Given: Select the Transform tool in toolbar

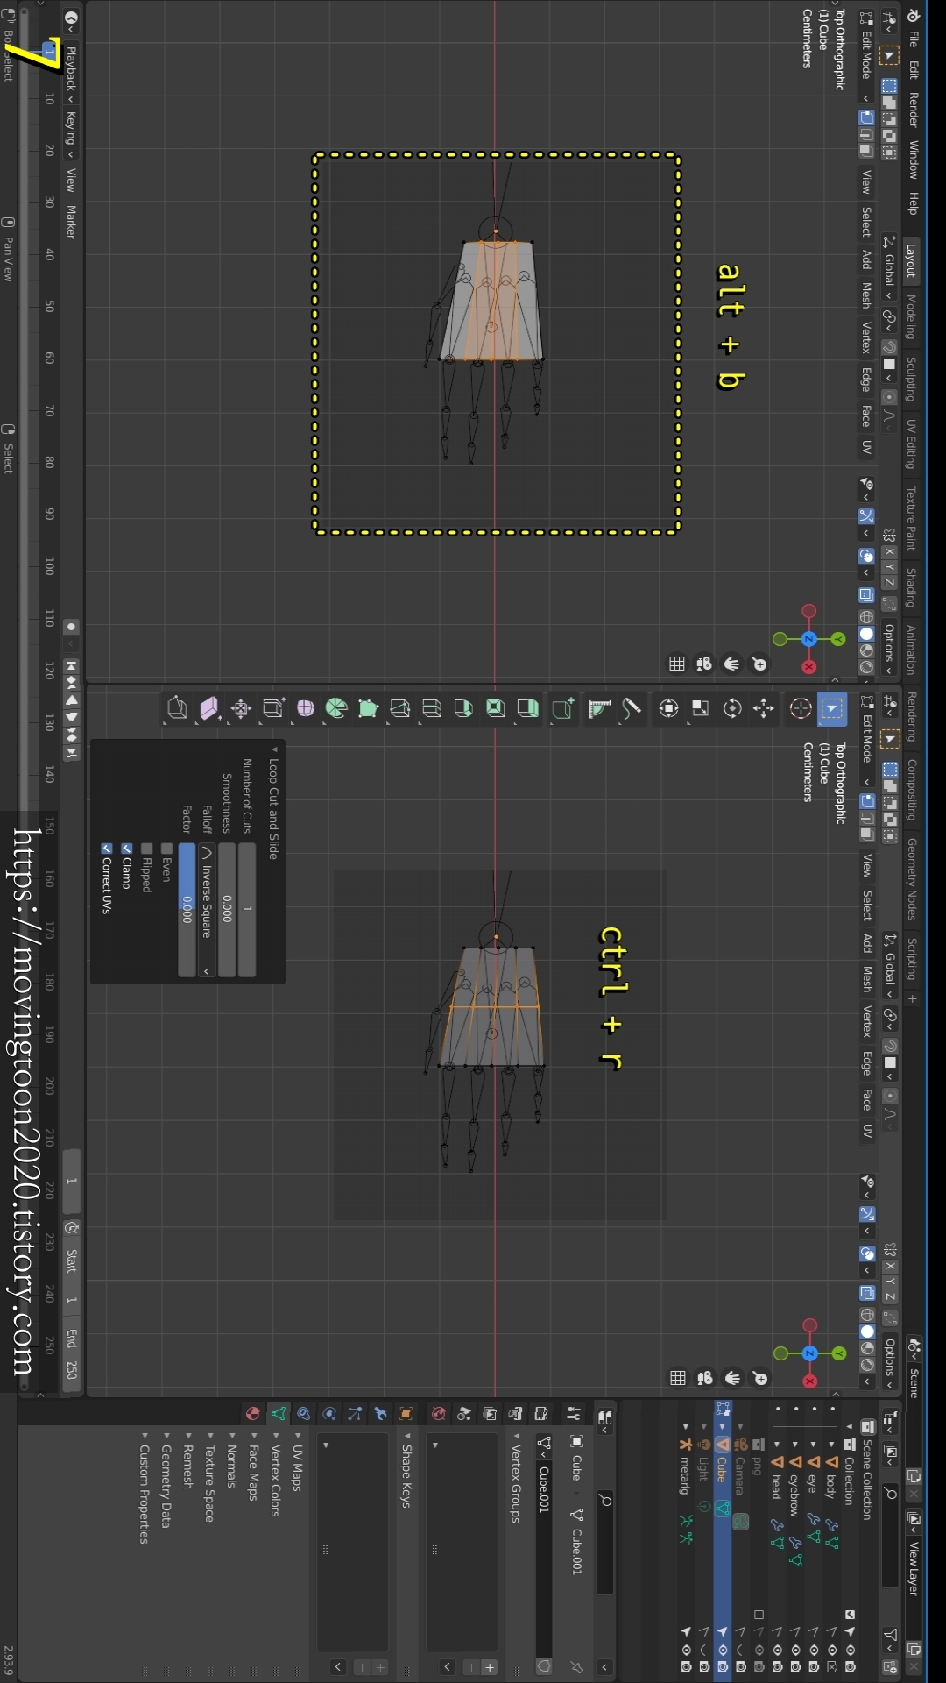Looking at the screenshot, I should coord(668,709).
